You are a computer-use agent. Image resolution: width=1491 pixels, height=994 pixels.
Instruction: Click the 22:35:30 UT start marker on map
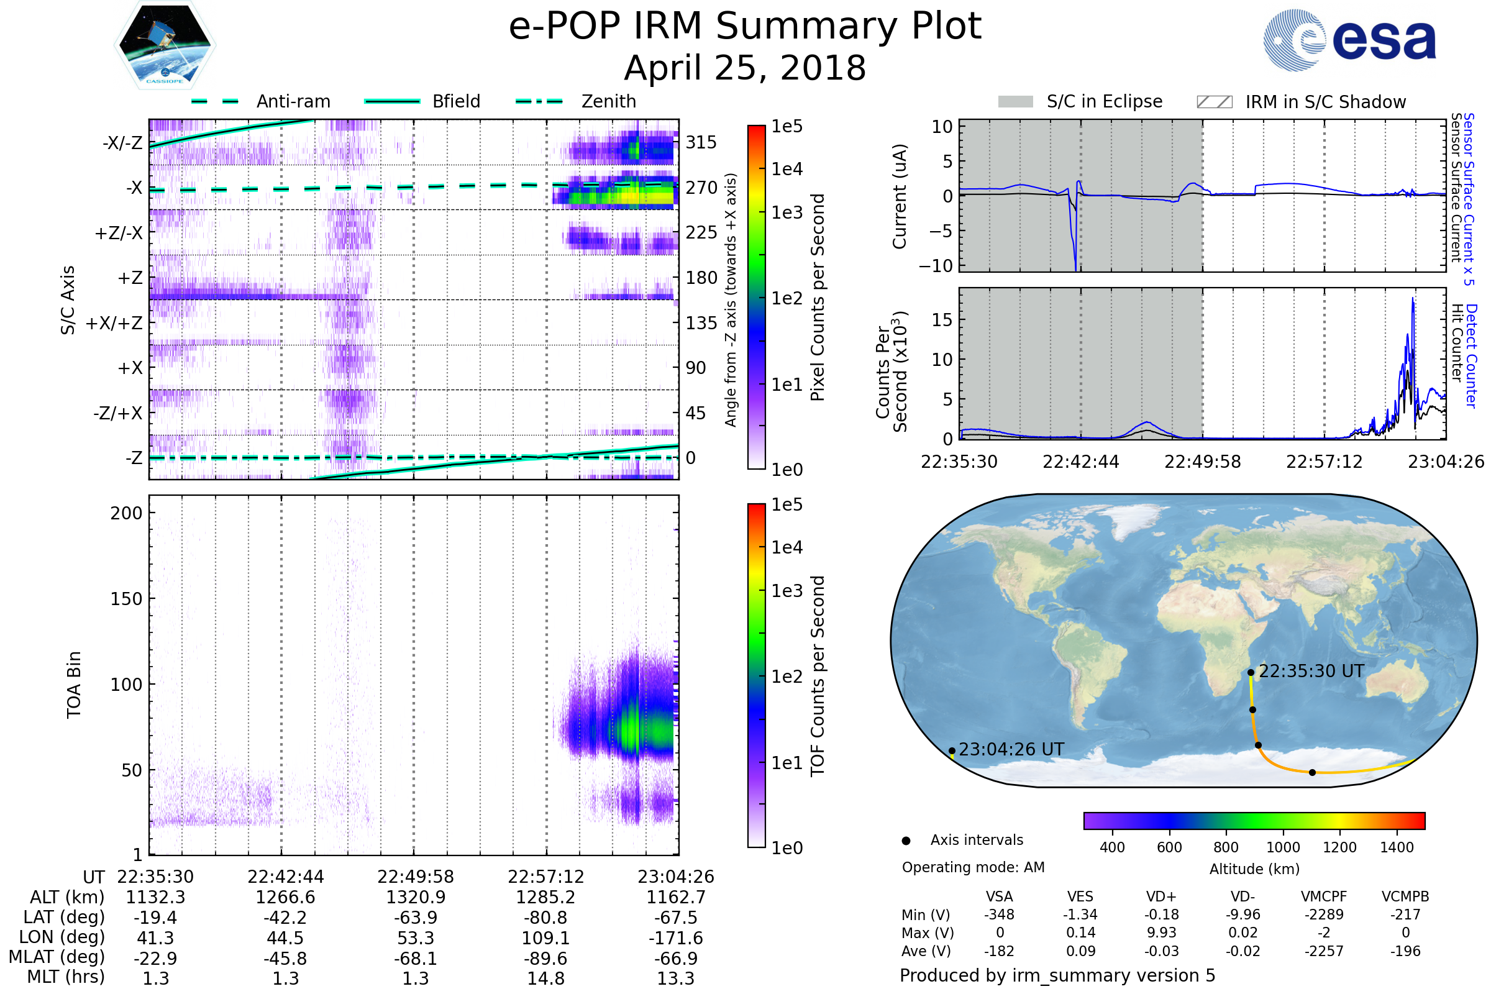tap(1251, 673)
